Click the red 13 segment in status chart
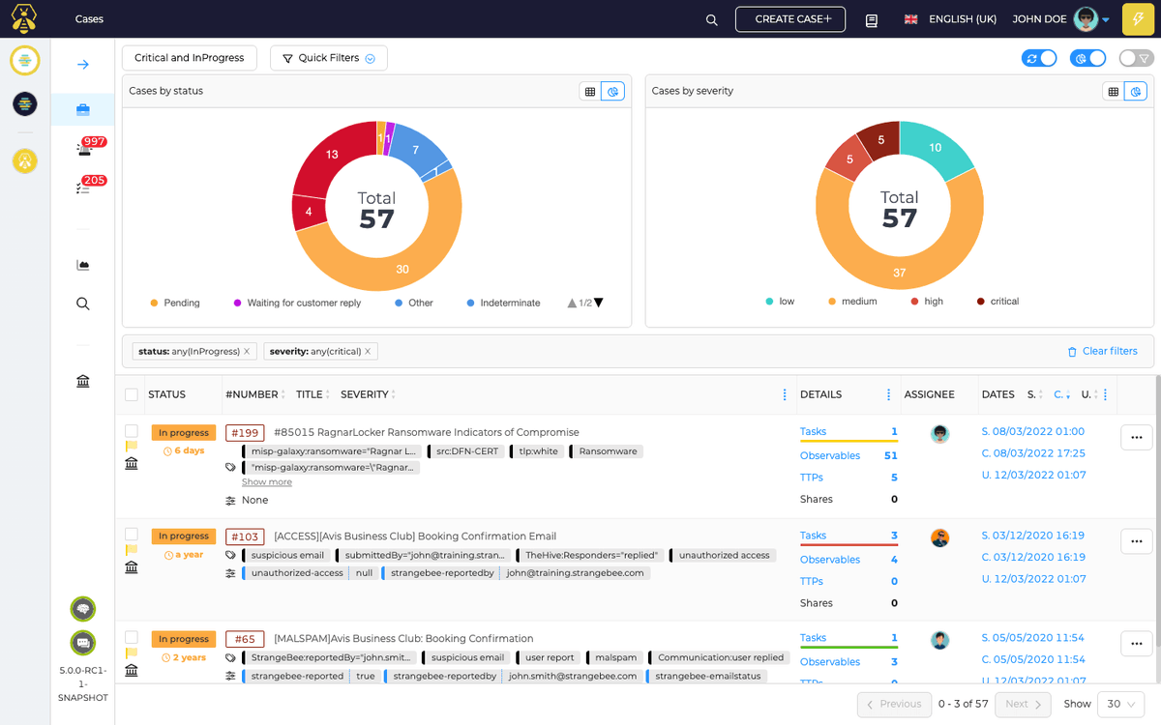1161x725 pixels. (332, 155)
